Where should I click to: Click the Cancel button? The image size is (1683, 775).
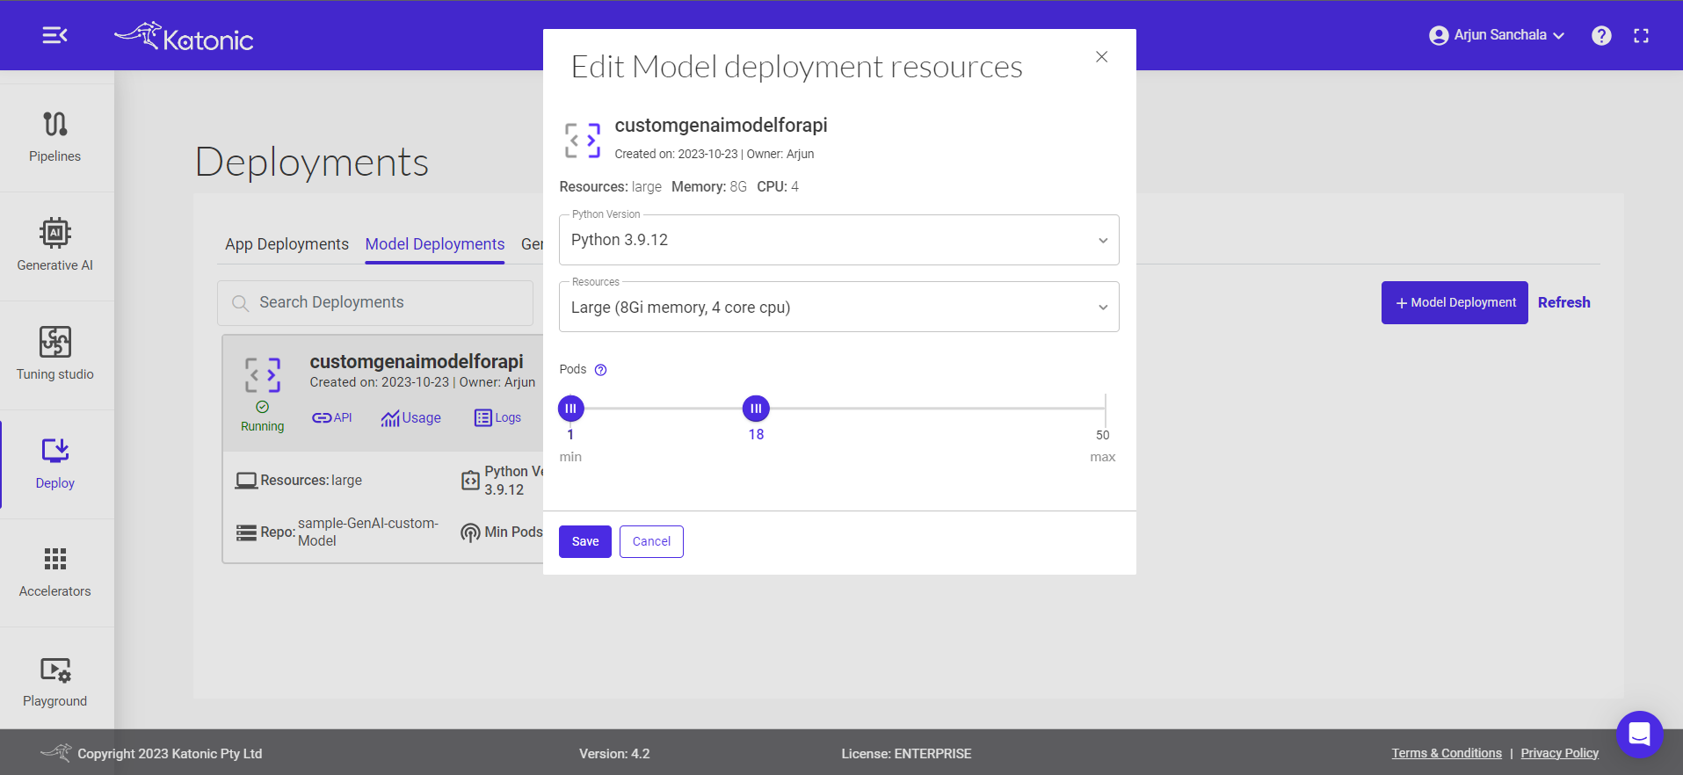pos(651,541)
